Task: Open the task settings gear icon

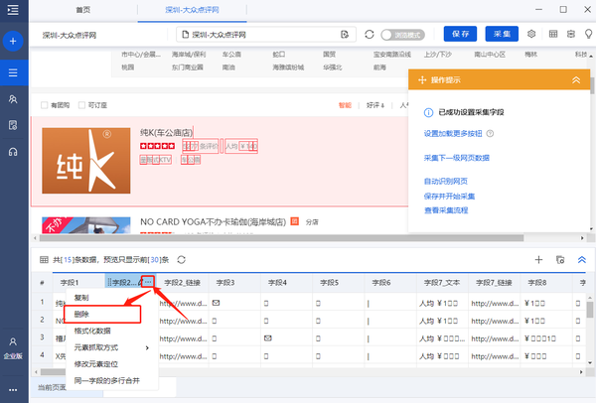Action: click(531, 34)
